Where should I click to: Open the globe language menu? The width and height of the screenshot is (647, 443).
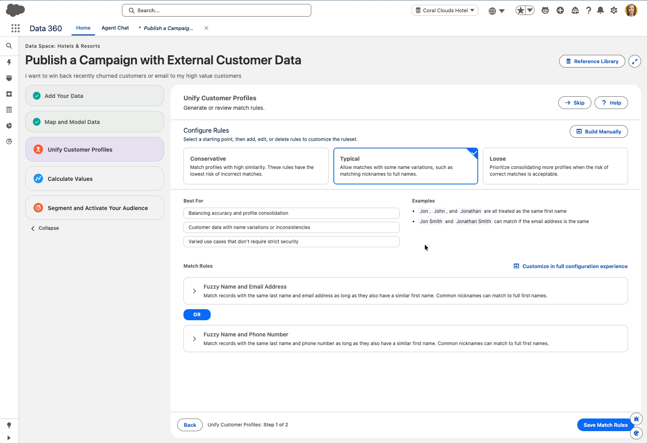(497, 11)
